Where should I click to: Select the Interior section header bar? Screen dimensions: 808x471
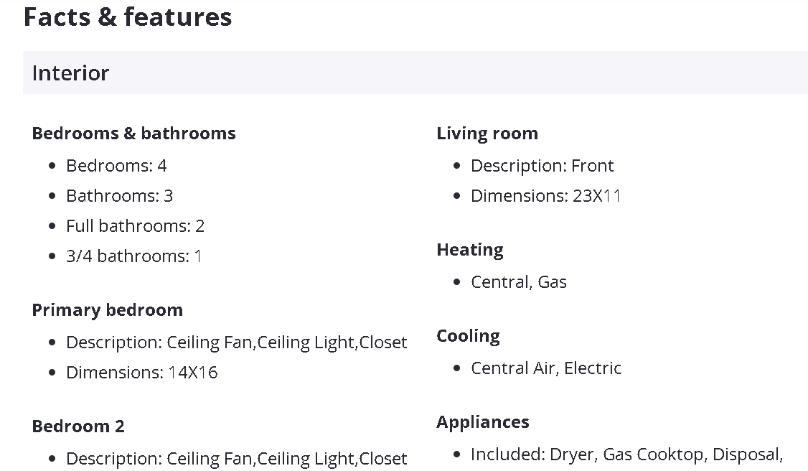415,73
